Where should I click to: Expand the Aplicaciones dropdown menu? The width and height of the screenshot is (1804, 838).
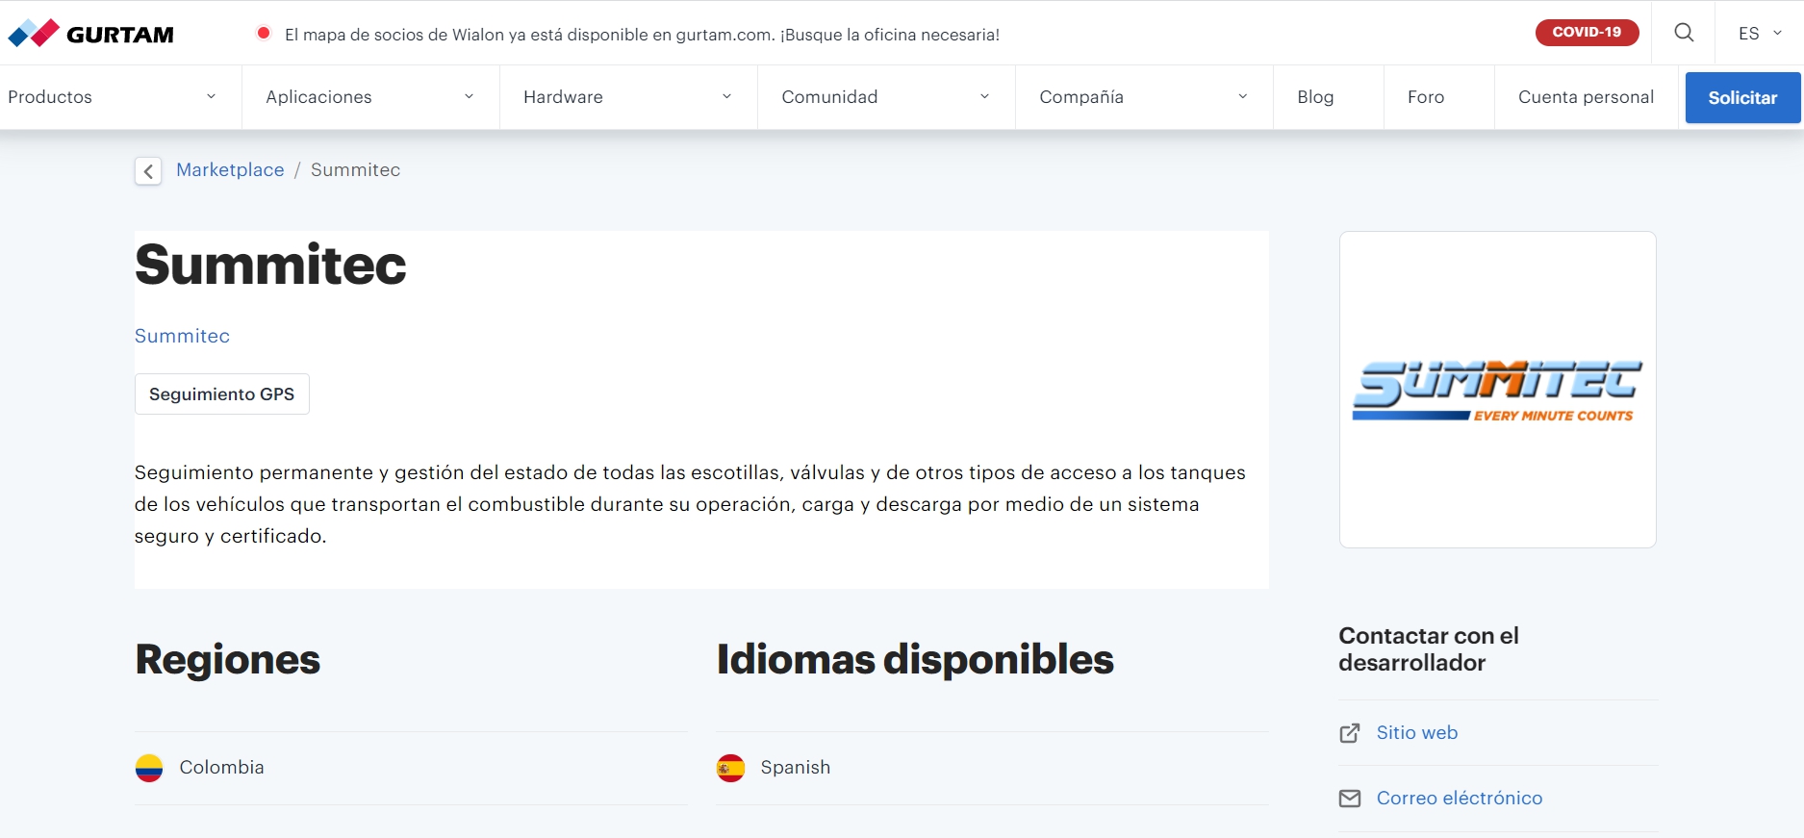370,97
